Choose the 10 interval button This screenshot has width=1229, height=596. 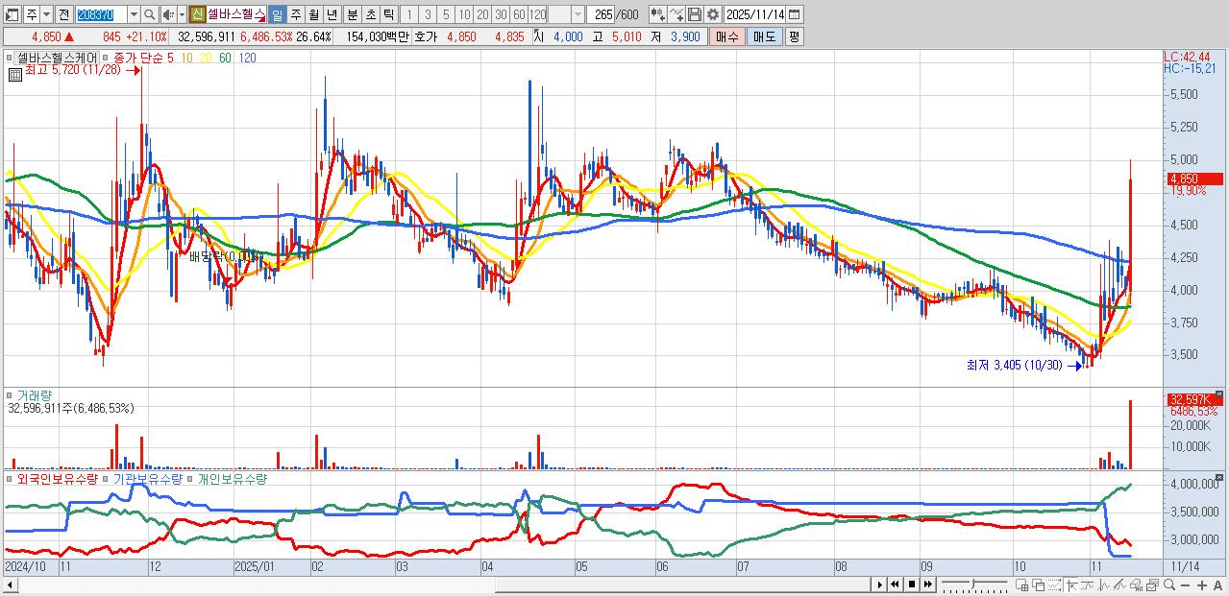pos(464,14)
